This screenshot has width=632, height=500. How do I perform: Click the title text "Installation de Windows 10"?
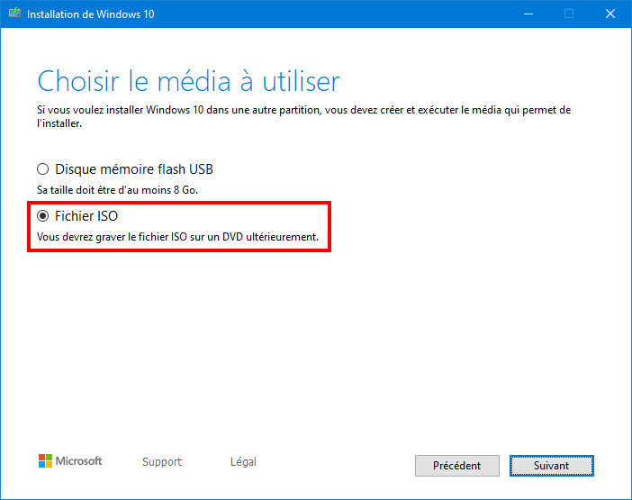[x=91, y=14]
